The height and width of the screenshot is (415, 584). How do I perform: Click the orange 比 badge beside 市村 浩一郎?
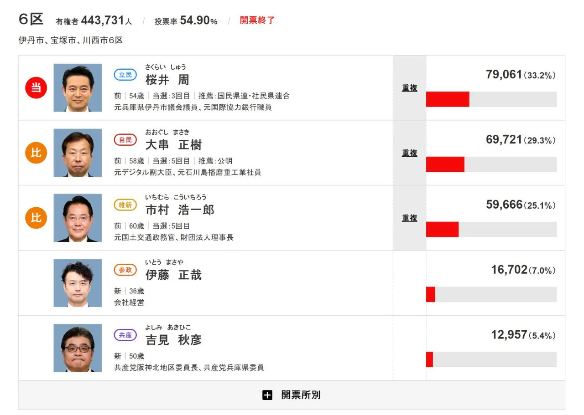click(36, 218)
